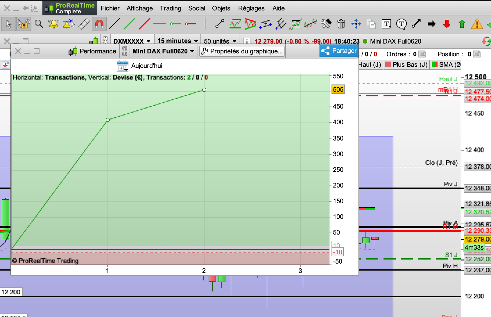The width and height of the screenshot is (491, 317).
Task: Open the Objets menu
Action: point(221,8)
